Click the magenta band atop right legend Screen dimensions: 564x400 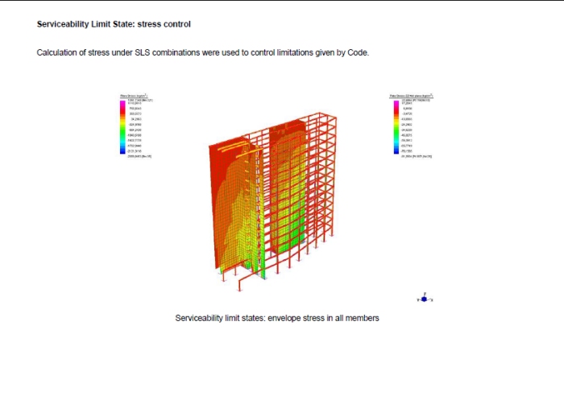(396, 104)
